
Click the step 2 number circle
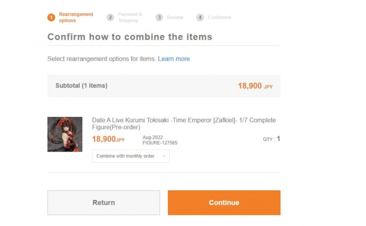click(x=110, y=18)
